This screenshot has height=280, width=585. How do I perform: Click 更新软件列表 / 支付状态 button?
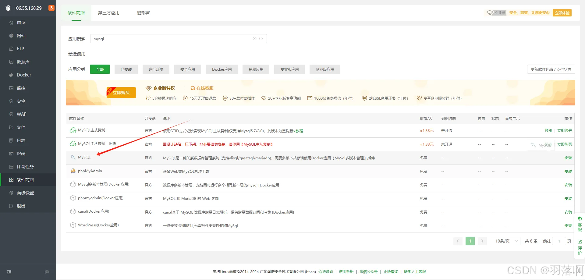tap(551, 69)
